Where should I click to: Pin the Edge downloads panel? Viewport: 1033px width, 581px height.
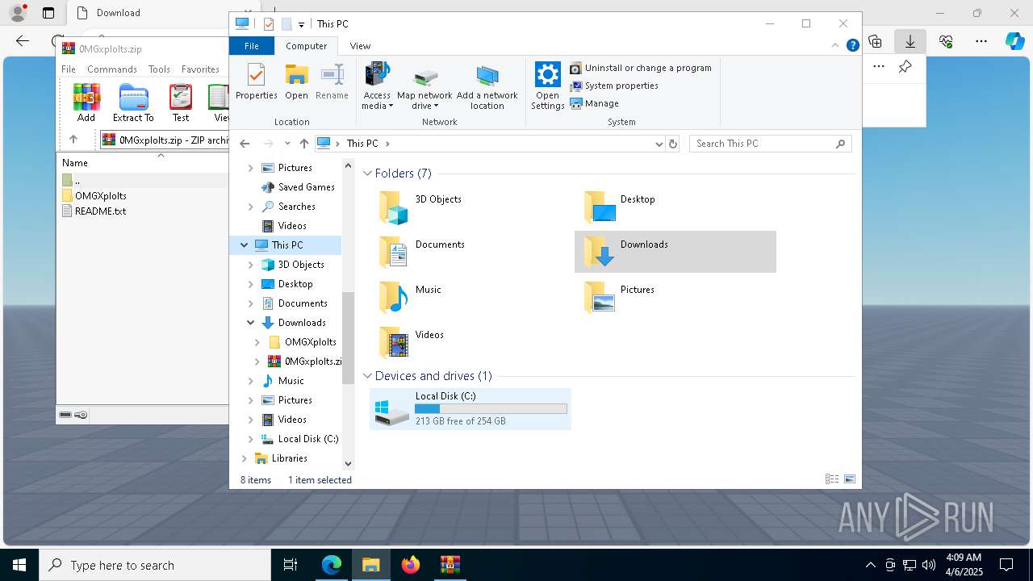click(905, 67)
